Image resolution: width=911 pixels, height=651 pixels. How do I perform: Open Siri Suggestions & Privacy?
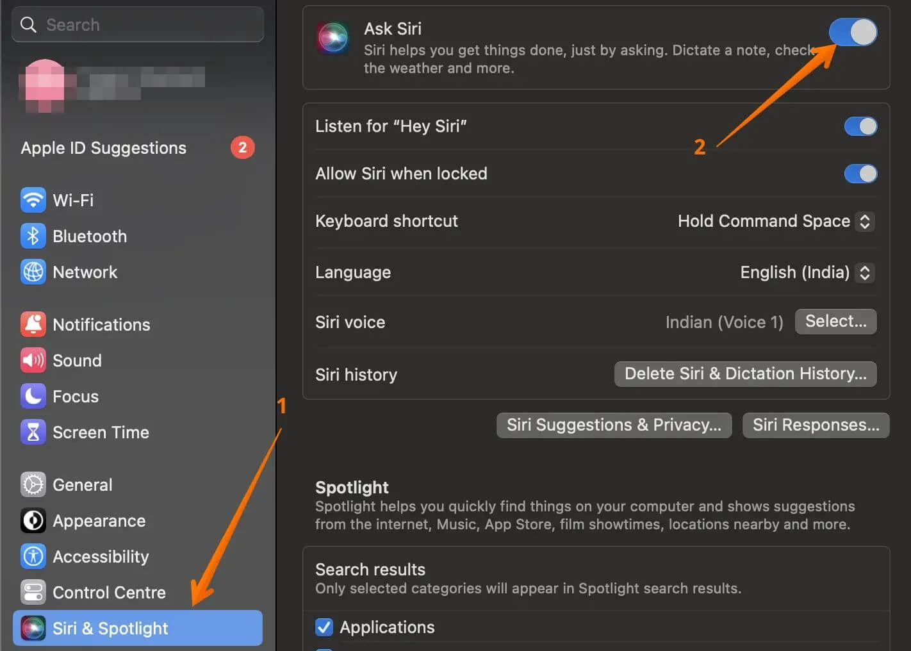[x=614, y=425]
